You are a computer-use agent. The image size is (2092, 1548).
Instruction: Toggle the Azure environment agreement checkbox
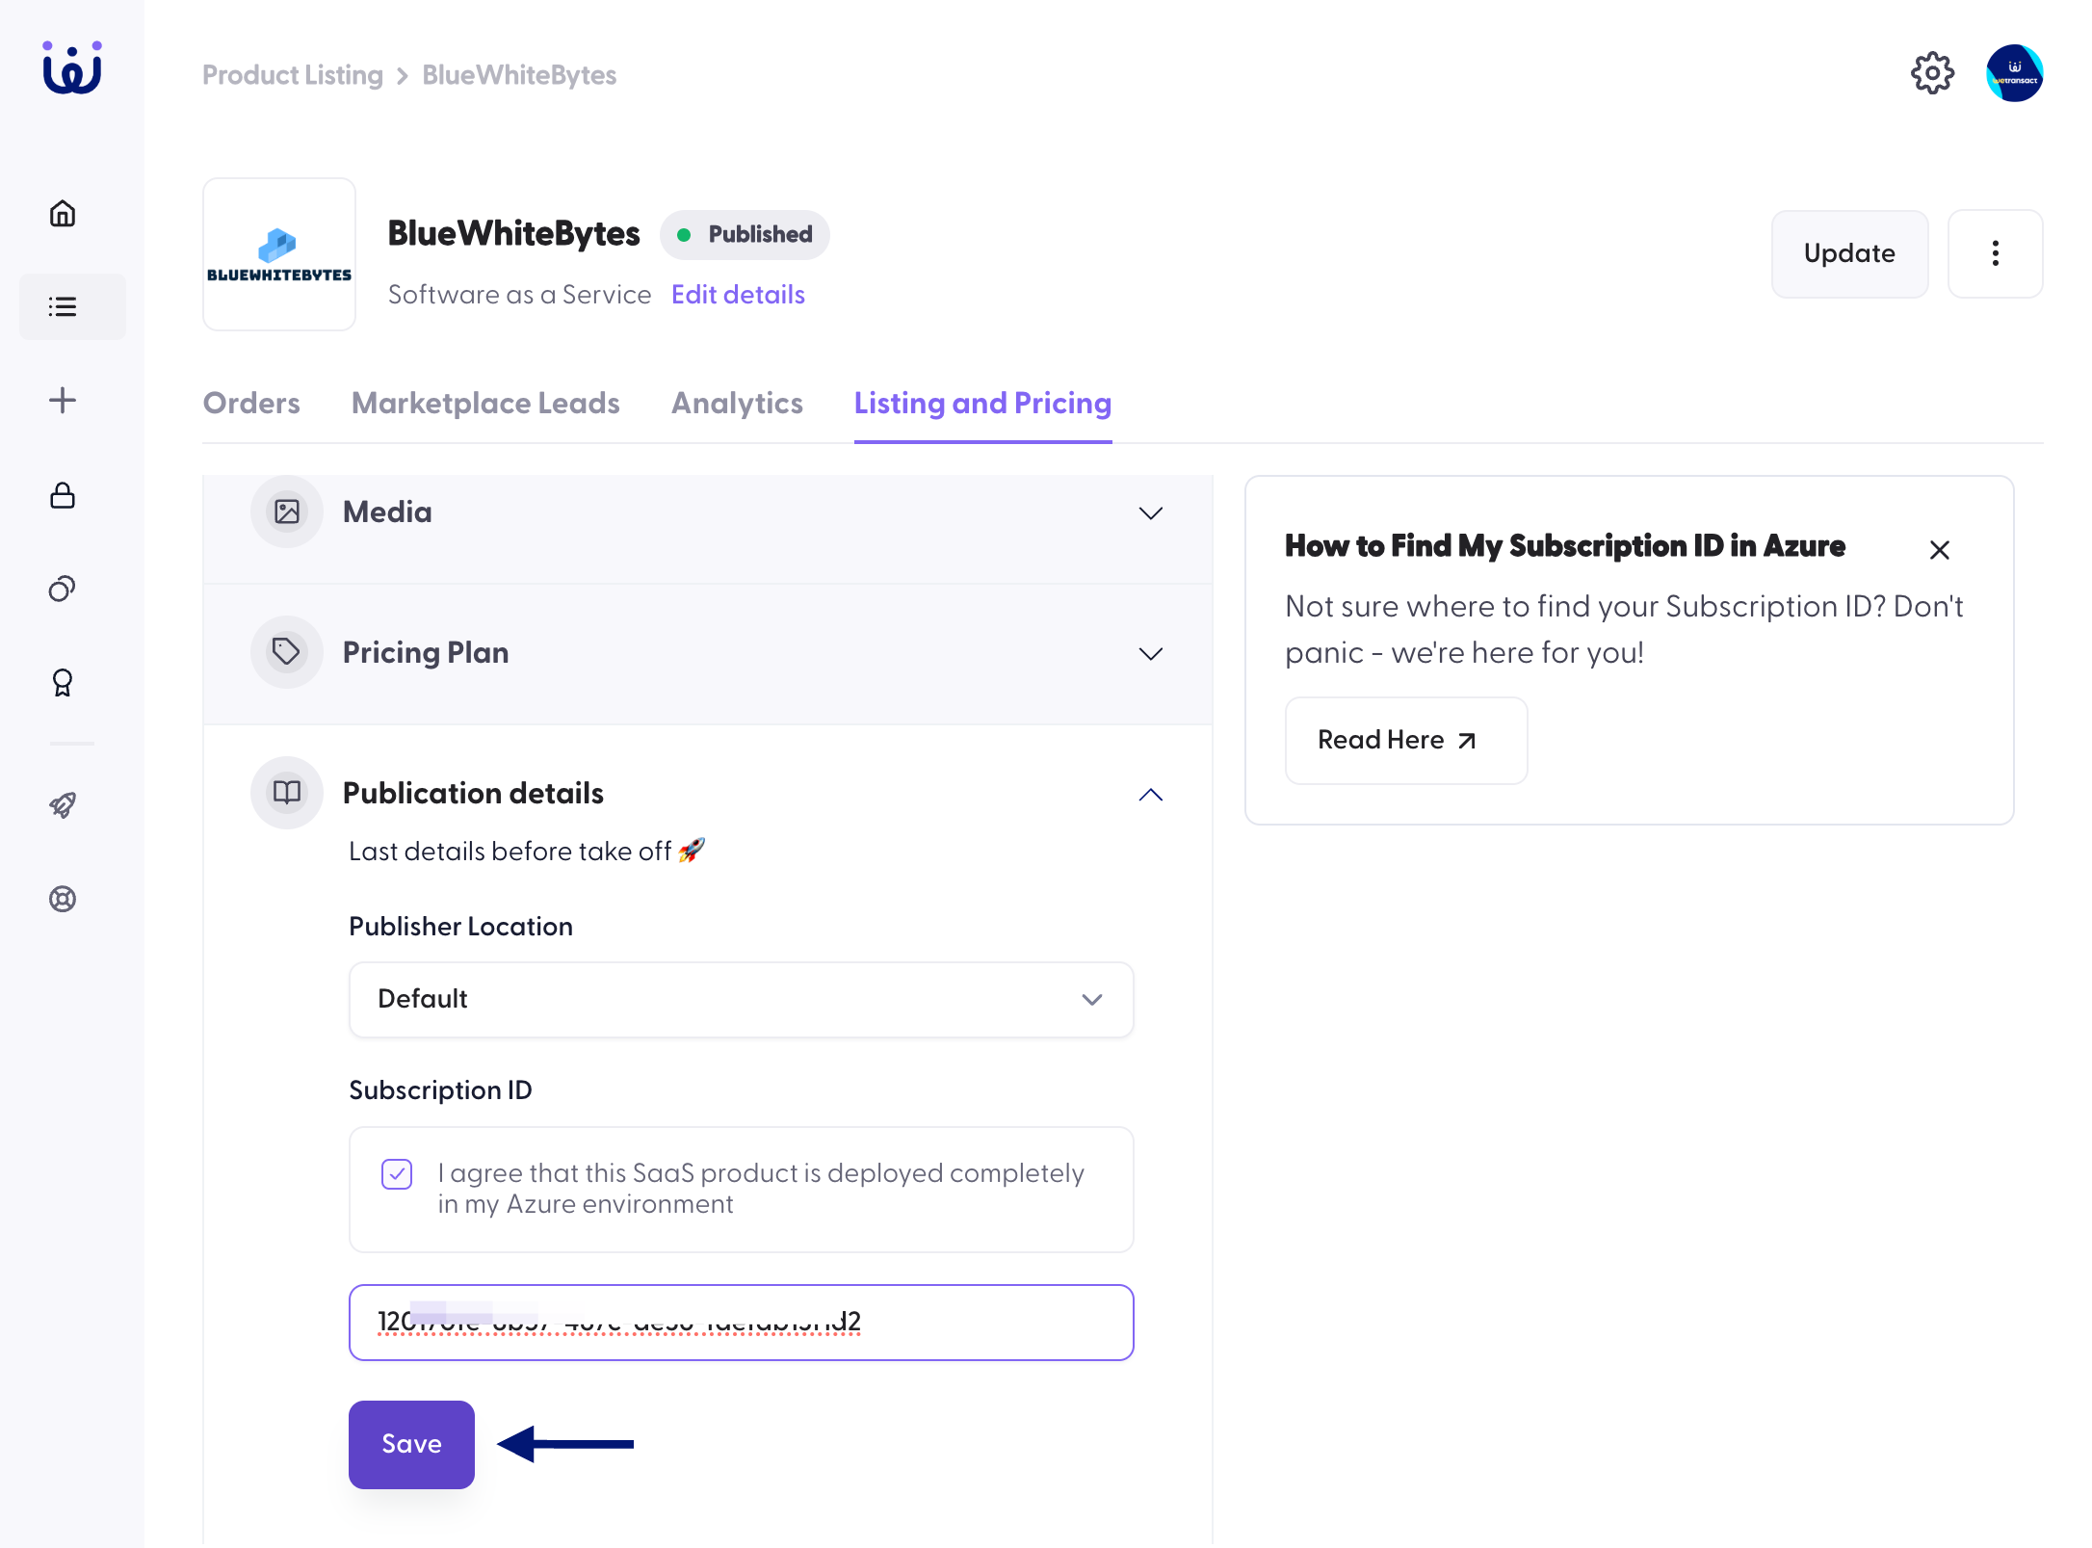click(x=397, y=1174)
